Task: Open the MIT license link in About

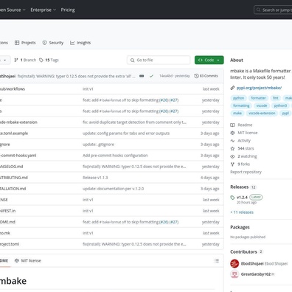Action: pos(244,133)
